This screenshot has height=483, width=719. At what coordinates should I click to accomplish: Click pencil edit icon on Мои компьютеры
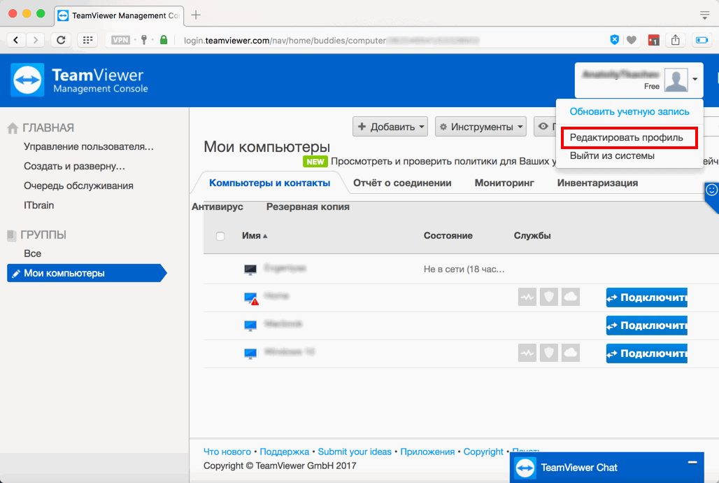click(x=16, y=274)
